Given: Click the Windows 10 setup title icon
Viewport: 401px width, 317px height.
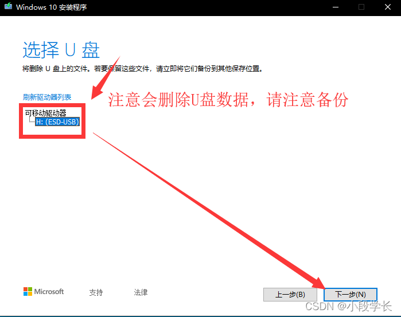Looking at the screenshot, I should (x=8, y=6).
